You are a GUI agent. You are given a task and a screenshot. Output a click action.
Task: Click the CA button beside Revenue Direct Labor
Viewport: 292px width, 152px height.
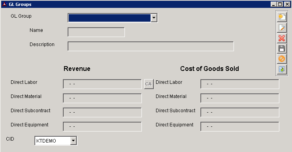[149, 84]
